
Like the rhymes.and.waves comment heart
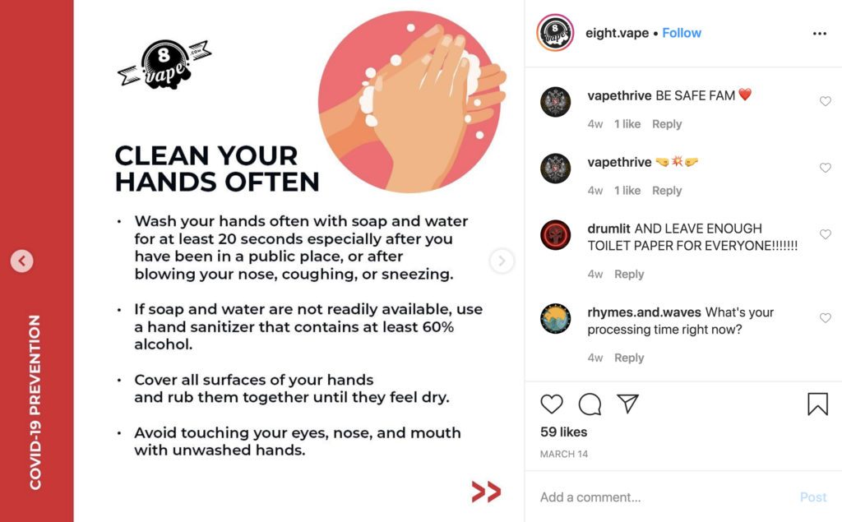tap(826, 318)
